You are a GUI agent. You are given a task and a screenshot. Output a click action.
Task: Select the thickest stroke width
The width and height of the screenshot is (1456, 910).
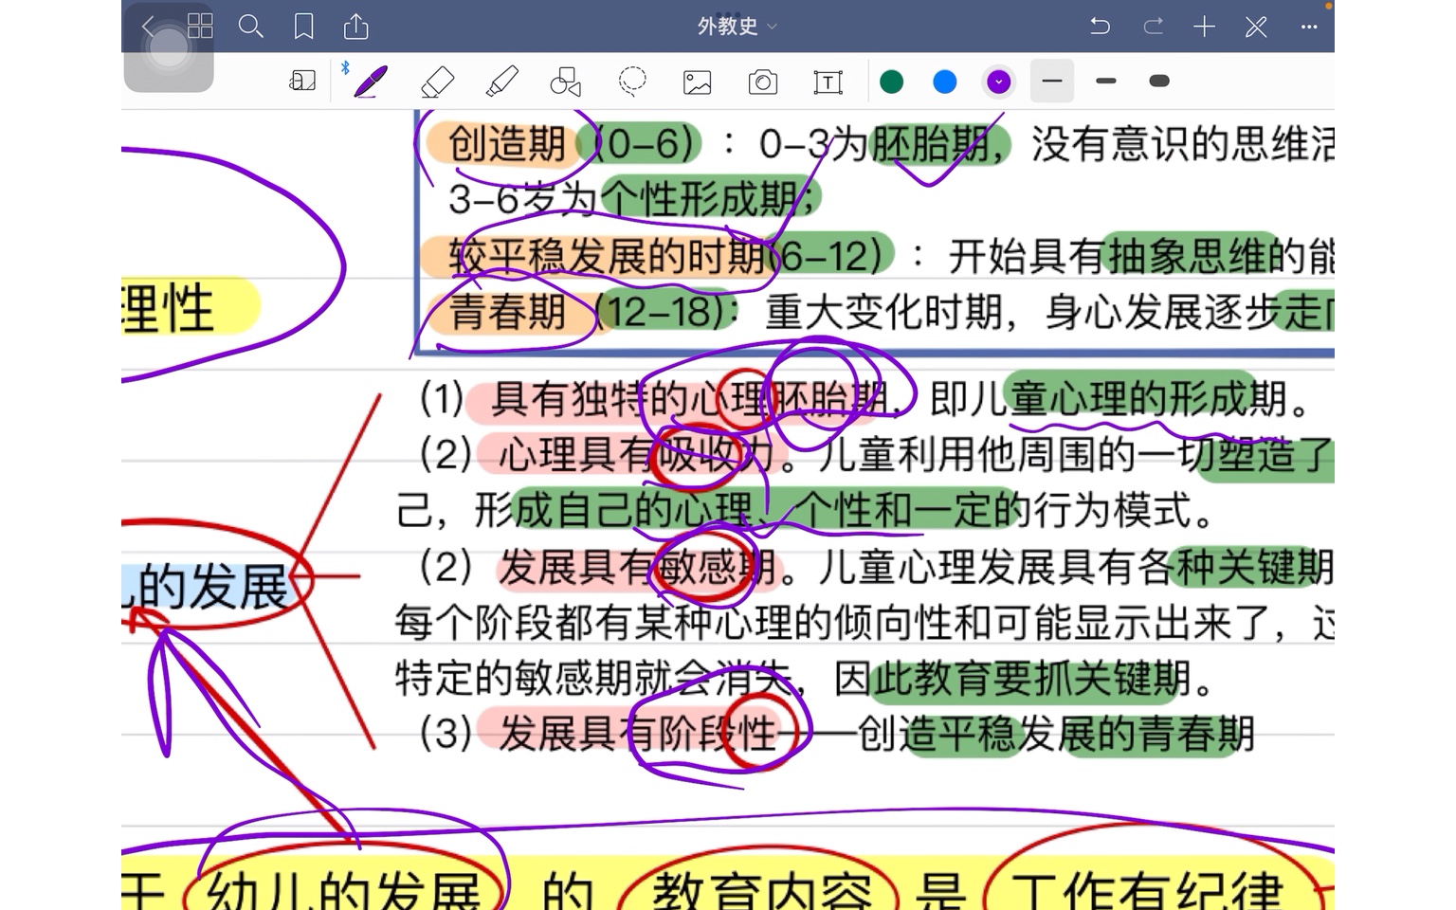coord(1158,82)
